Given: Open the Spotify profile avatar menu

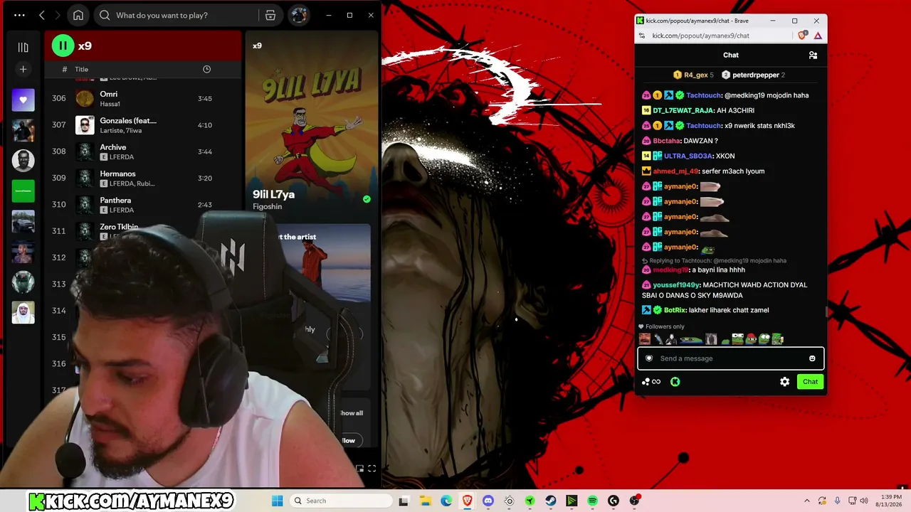Looking at the screenshot, I should pyautogui.click(x=298, y=15).
